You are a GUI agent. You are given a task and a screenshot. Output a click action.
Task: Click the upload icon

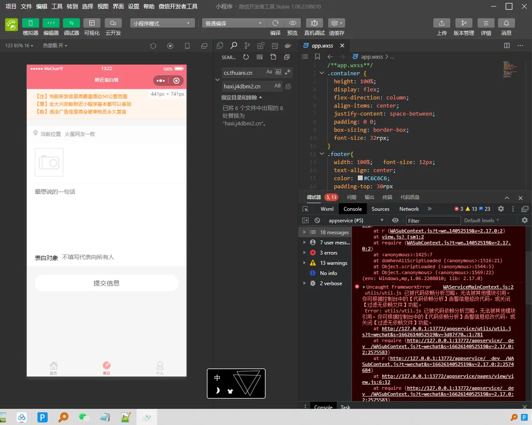click(441, 23)
